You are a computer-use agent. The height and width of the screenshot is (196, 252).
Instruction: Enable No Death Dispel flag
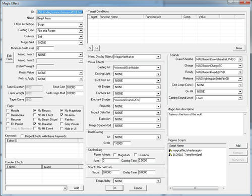[35, 119]
